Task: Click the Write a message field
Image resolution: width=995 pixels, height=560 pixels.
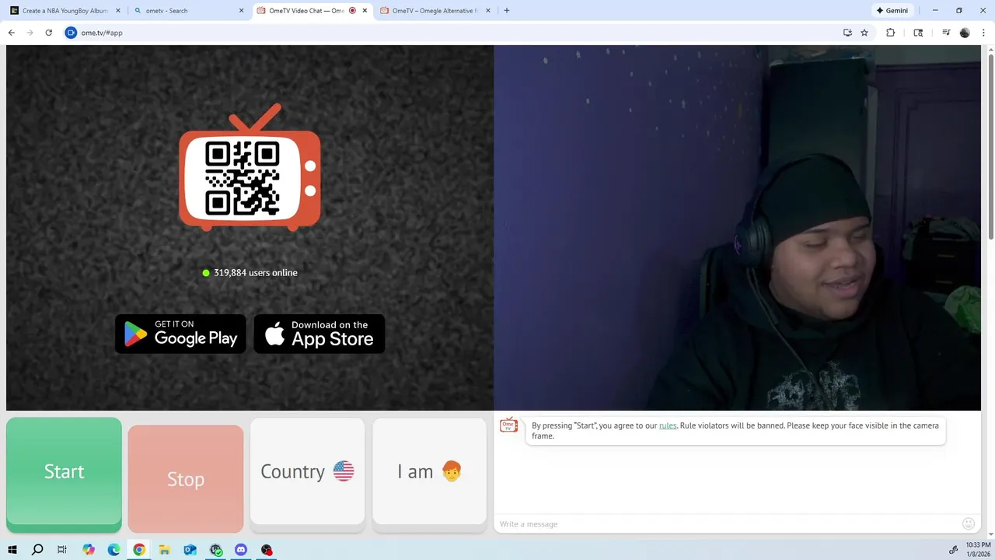Action: click(x=728, y=523)
